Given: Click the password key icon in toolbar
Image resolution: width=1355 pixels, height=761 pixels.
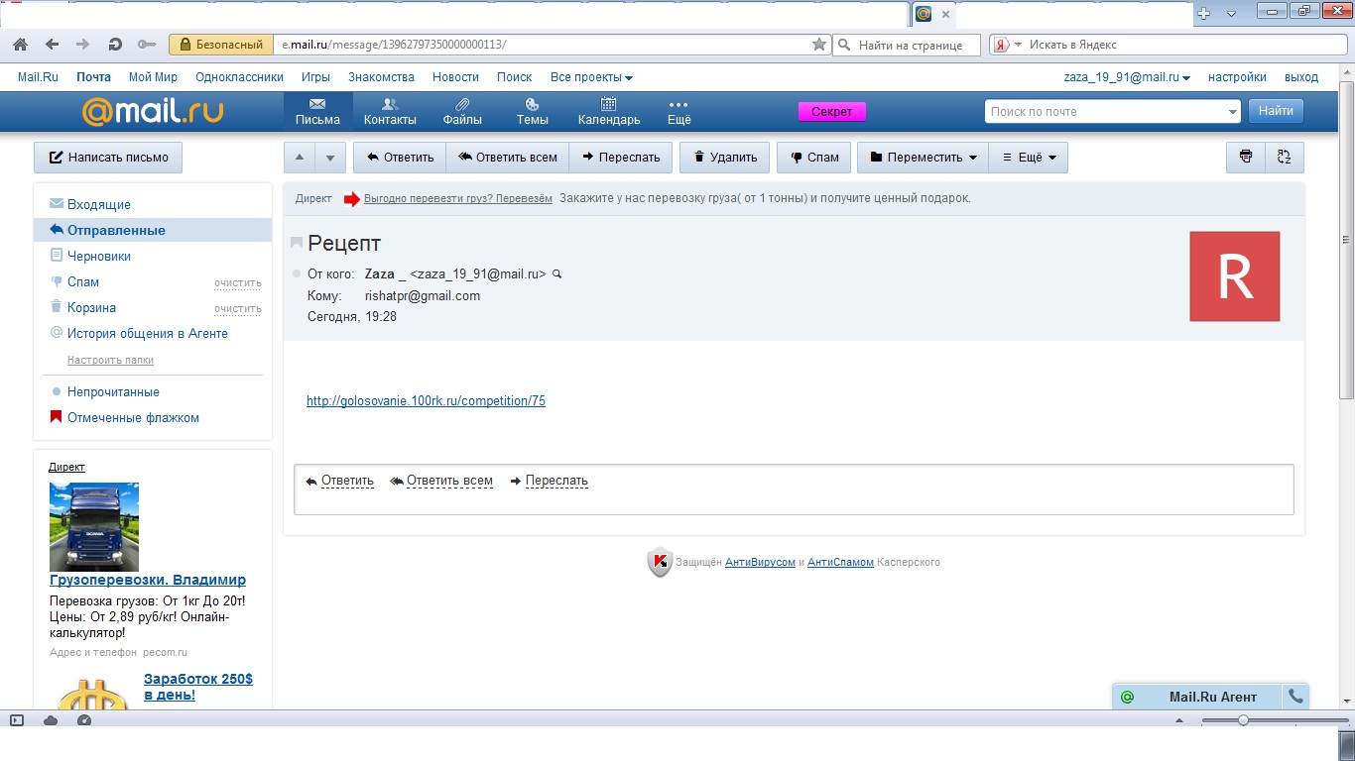Looking at the screenshot, I should [x=147, y=45].
